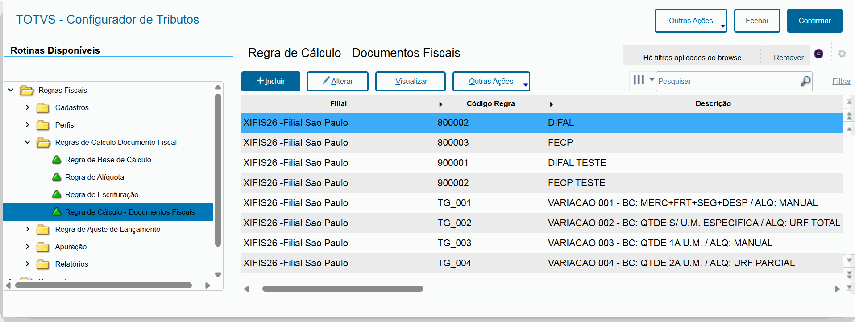The height and width of the screenshot is (322, 855).
Task: Click the round purple icon beside Remover
Action: coord(818,54)
